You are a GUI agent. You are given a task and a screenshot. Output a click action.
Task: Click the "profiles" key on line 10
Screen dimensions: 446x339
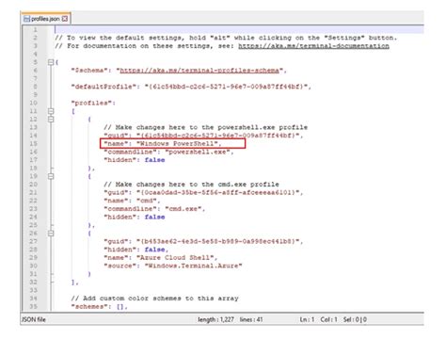click(x=91, y=103)
